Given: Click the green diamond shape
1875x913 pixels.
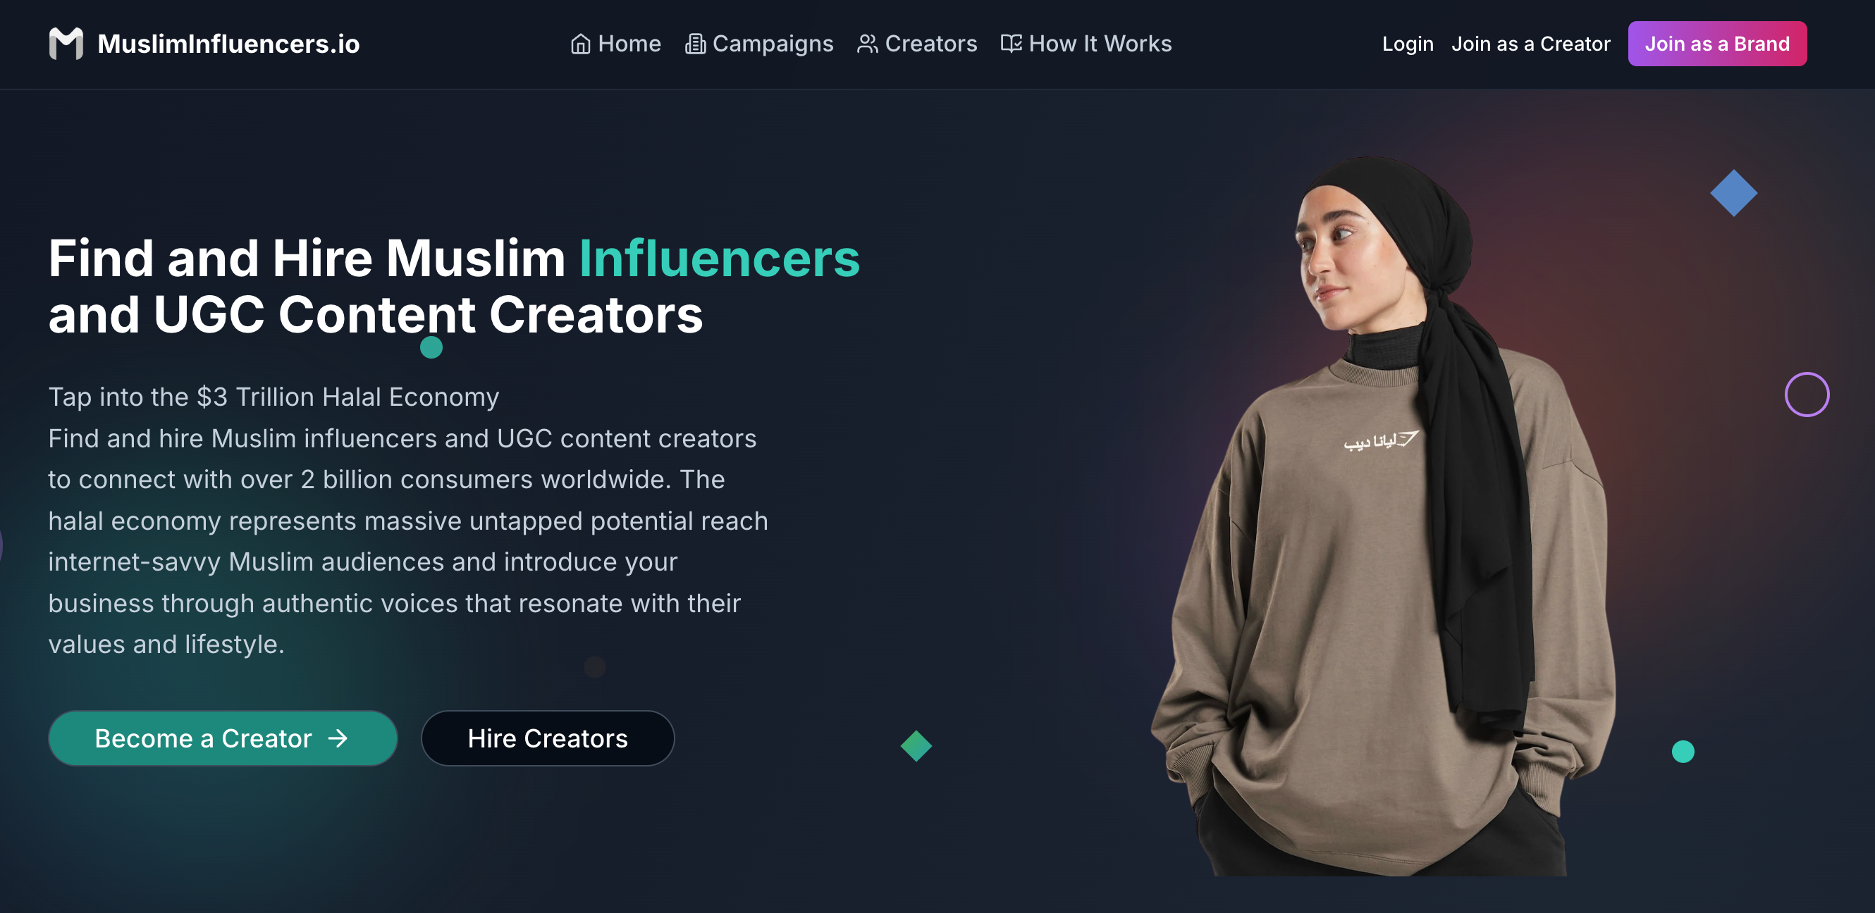Looking at the screenshot, I should 916,745.
